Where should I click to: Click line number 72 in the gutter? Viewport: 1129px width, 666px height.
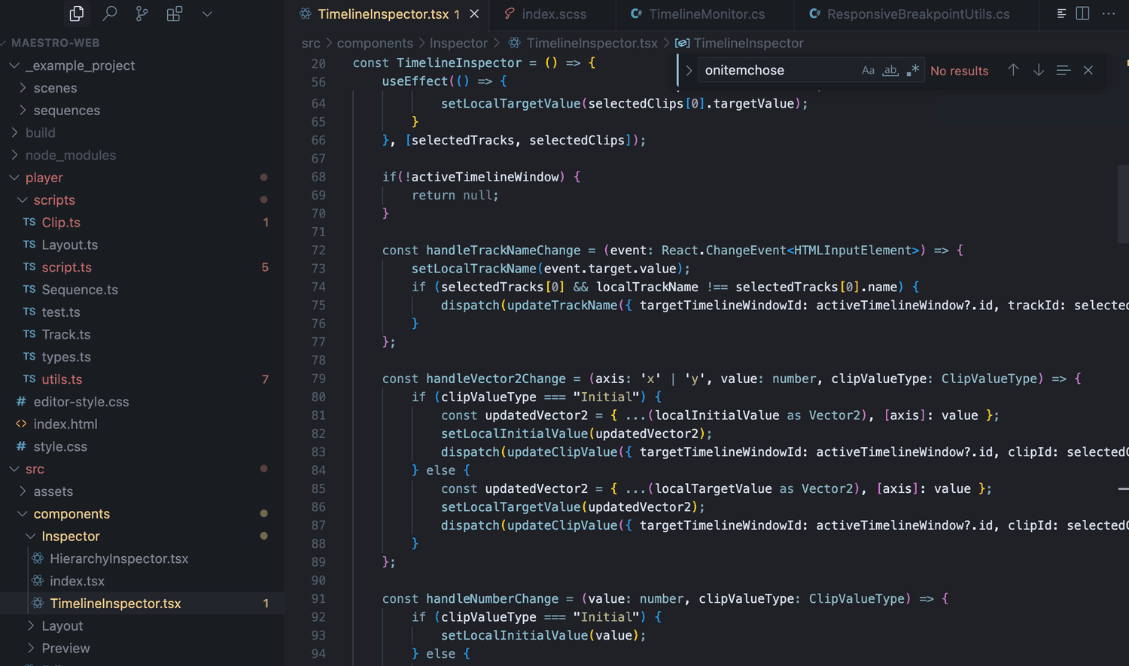318,251
